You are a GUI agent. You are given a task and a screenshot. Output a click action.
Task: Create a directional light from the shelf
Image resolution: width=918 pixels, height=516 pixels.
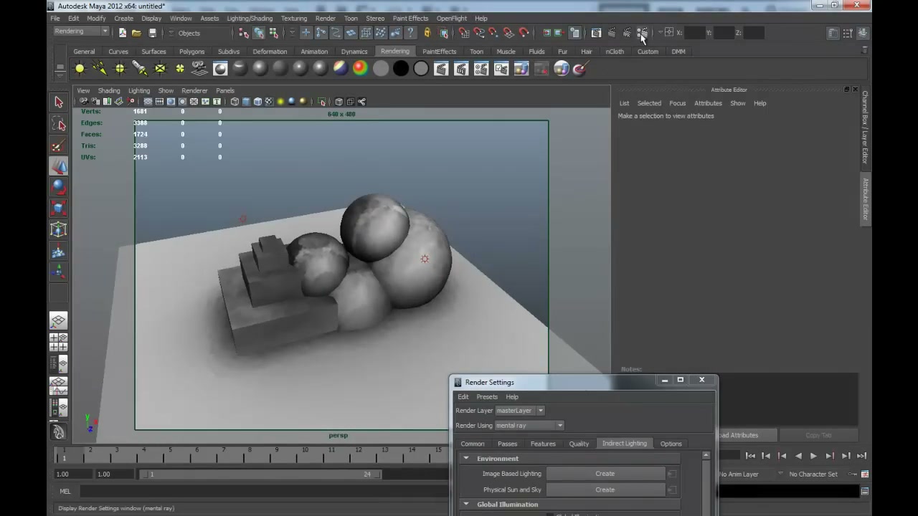coord(100,69)
